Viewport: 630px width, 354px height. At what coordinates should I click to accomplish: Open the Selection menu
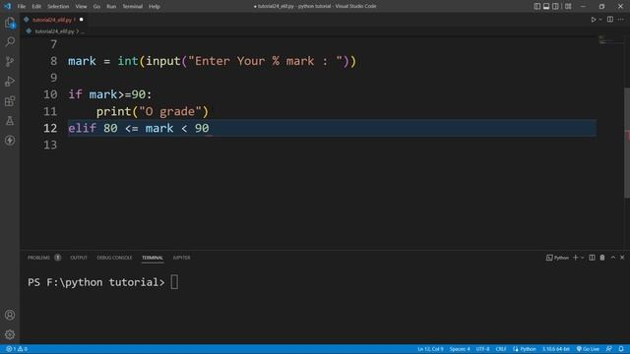tap(58, 7)
